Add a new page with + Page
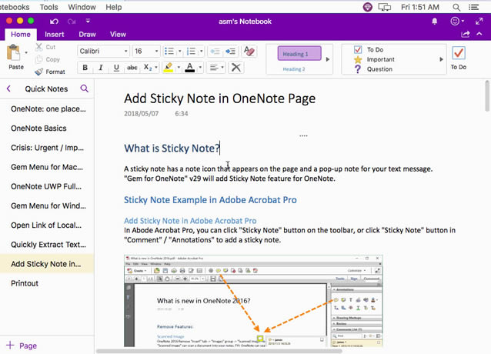The height and width of the screenshot is (354, 491). (x=22, y=346)
